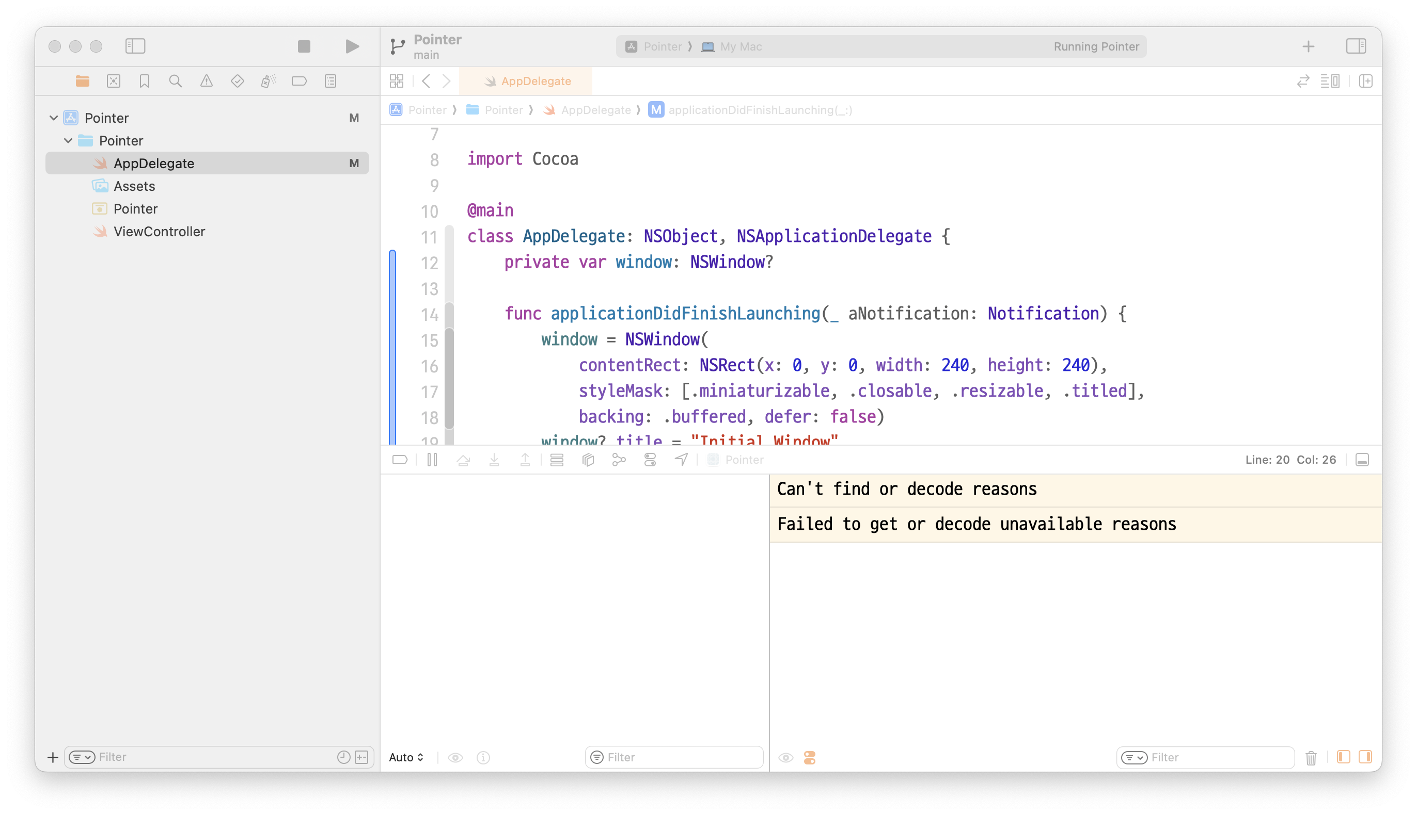This screenshot has width=1417, height=815.
Task: Toggle the inspector panel on right
Action: [1356, 46]
